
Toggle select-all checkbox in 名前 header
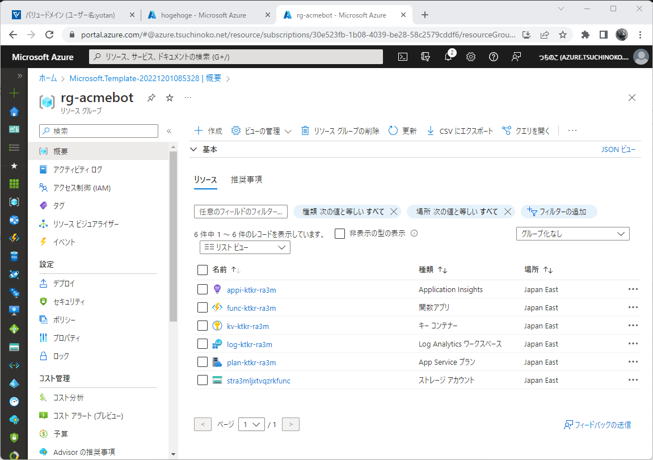click(203, 270)
